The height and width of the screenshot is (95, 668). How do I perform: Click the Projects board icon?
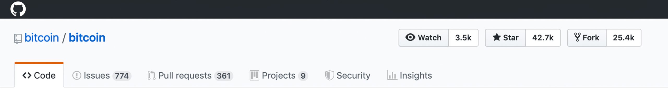(x=254, y=76)
